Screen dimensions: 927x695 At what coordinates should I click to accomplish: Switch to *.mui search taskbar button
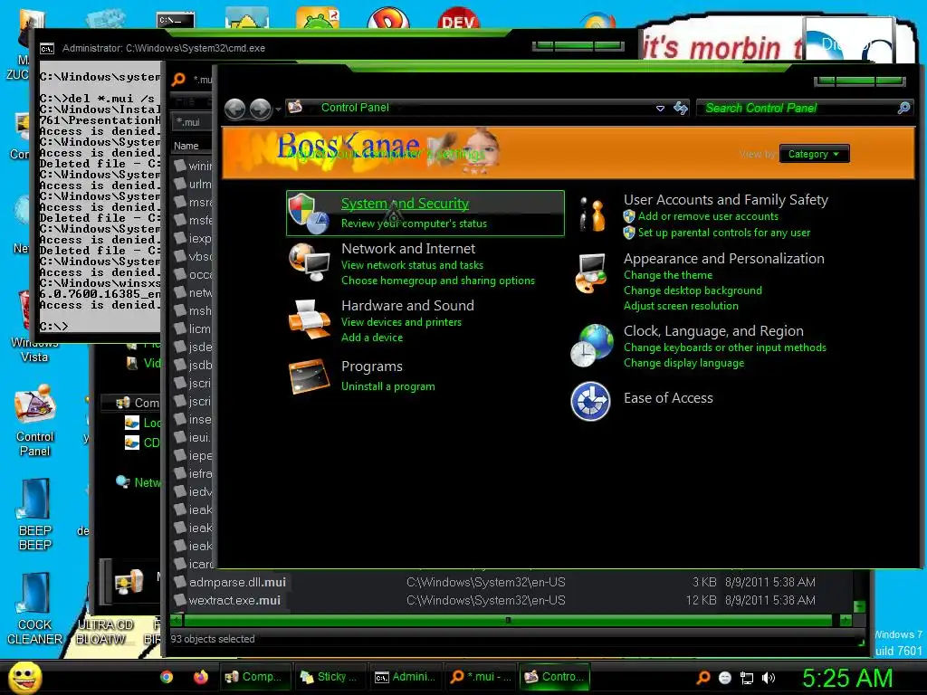(480, 677)
